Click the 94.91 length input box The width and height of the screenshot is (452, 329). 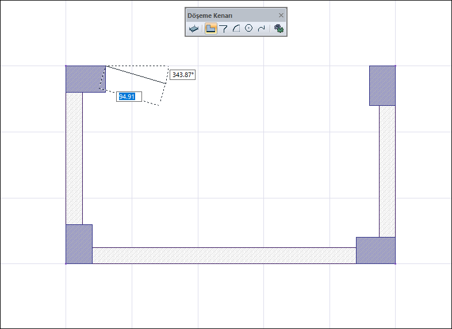[x=129, y=97]
